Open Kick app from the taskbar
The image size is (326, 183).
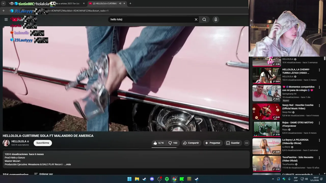[x=182, y=179]
